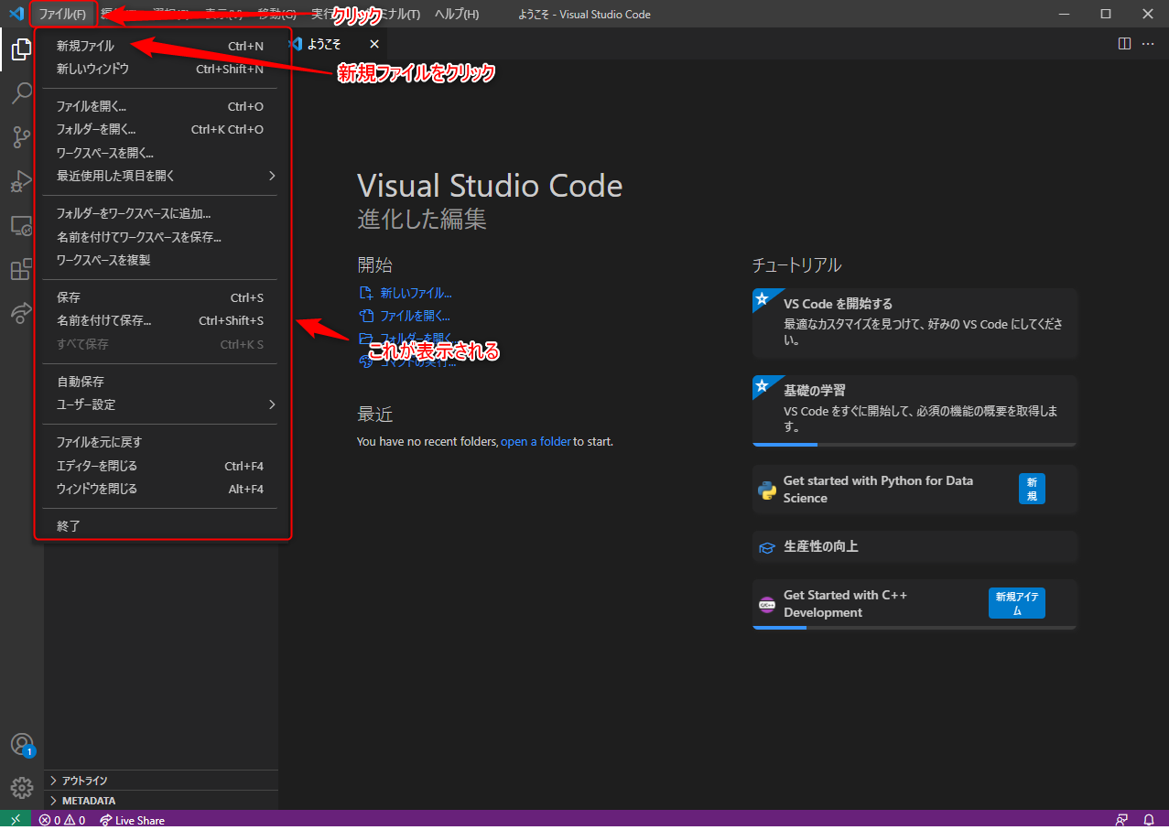Start Live Share from the status bar

(132, 820)
